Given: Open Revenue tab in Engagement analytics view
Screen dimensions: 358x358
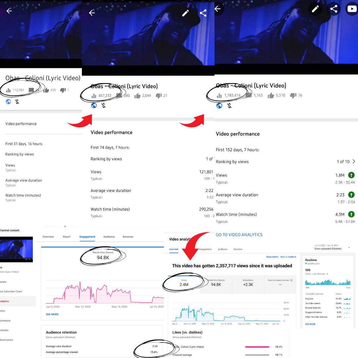Looking at the screenshot, I should [x=128, y=237].
